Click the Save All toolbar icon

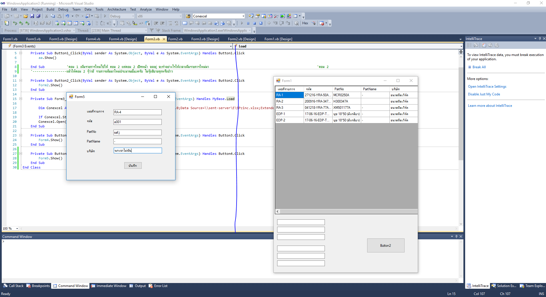click(x=38, y=16)
